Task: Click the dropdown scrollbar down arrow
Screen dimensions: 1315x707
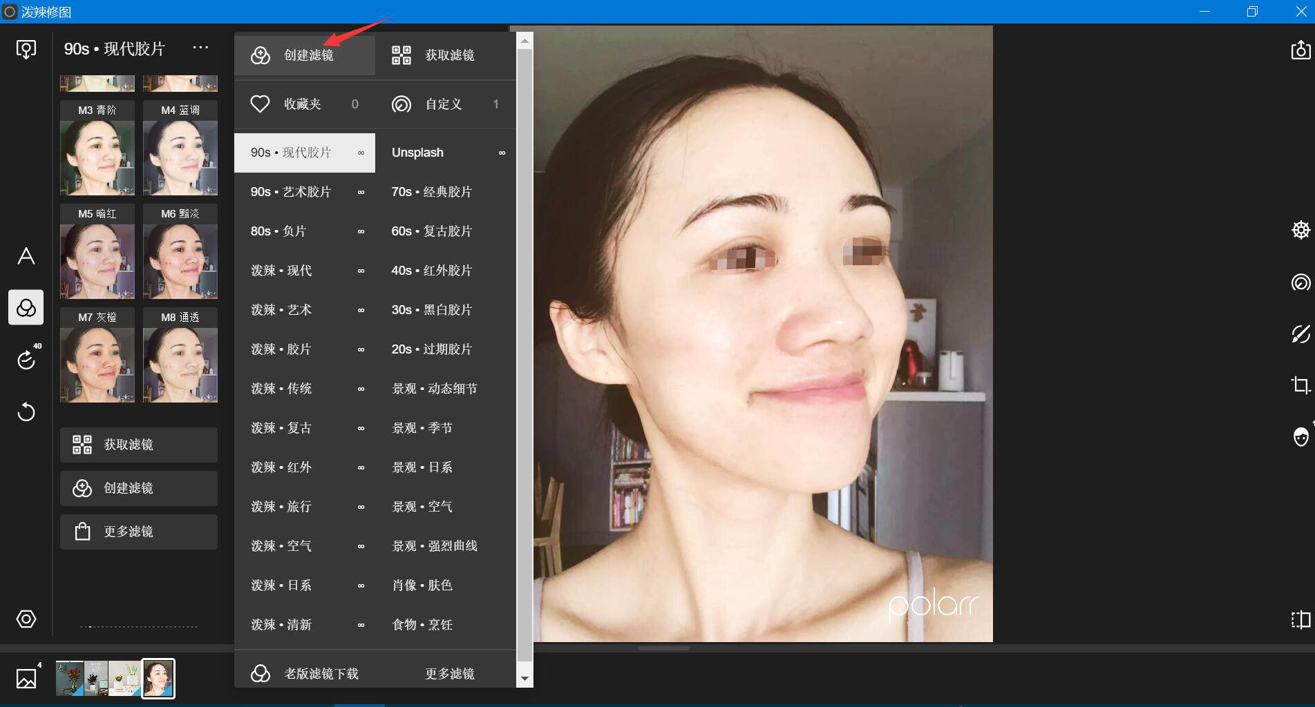Action: [524, 679]
